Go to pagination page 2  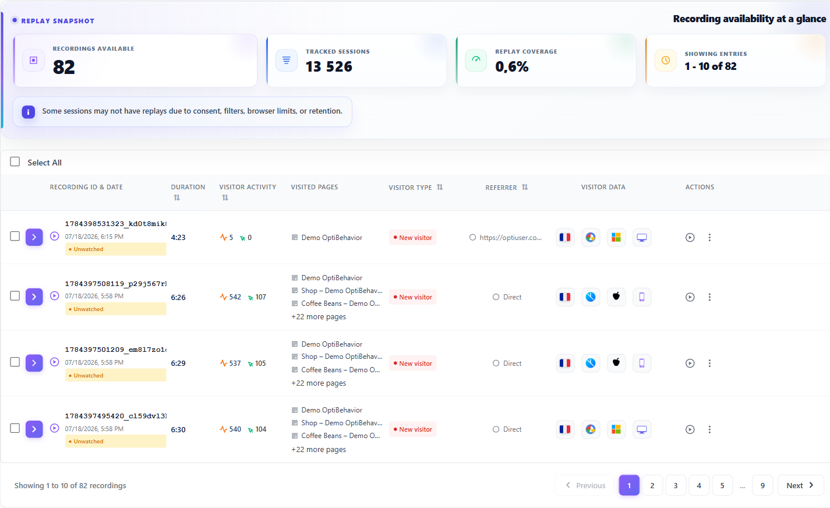(652, 485)
